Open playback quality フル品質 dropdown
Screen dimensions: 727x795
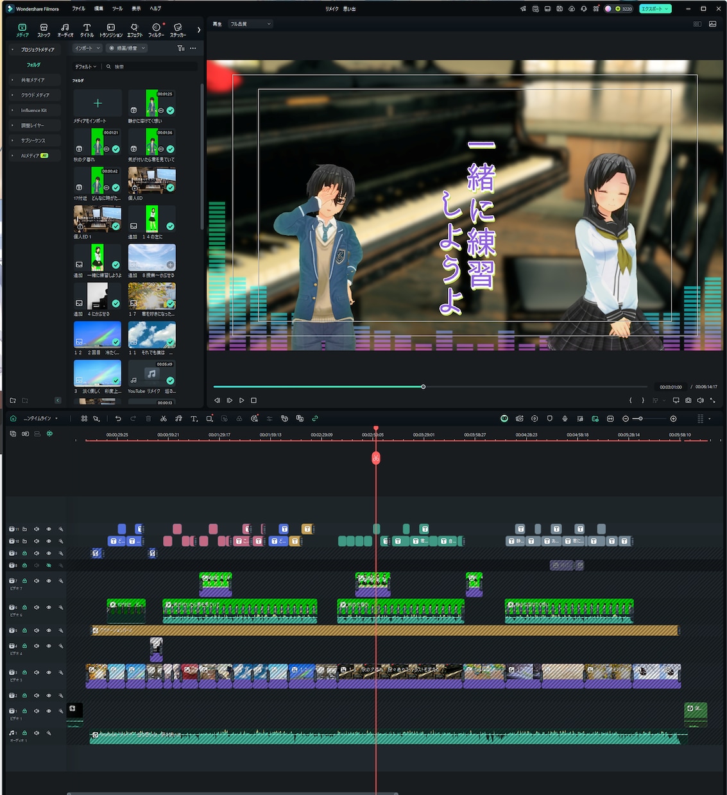coord(251,24)
